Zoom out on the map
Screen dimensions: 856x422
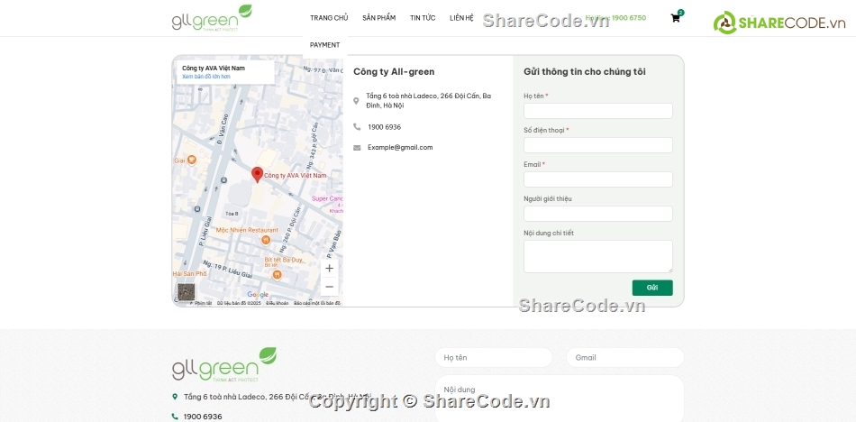(329, 287)
